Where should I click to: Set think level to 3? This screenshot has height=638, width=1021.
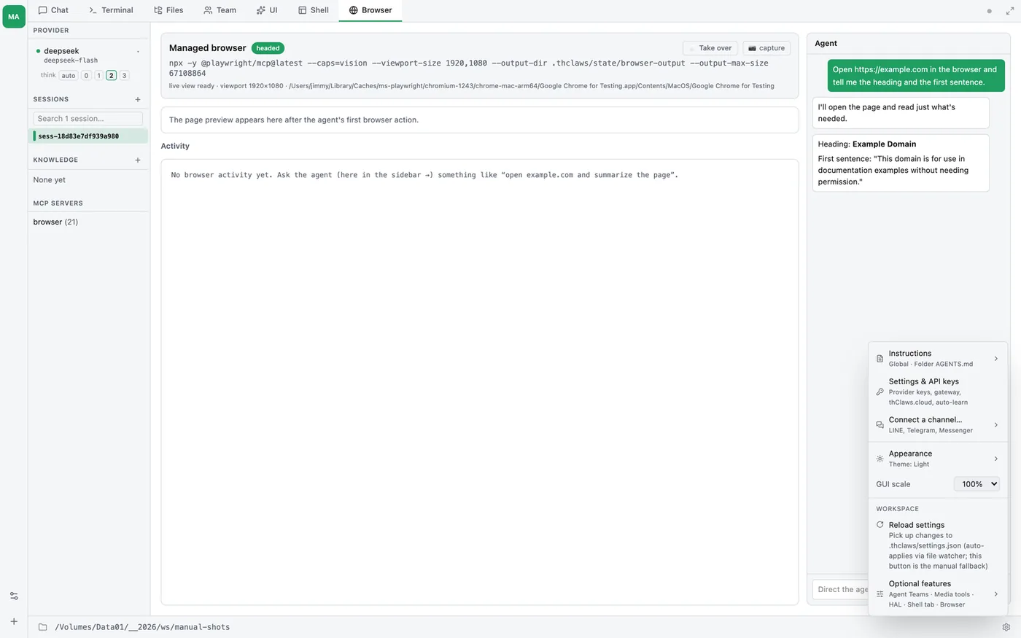(124, 75)
